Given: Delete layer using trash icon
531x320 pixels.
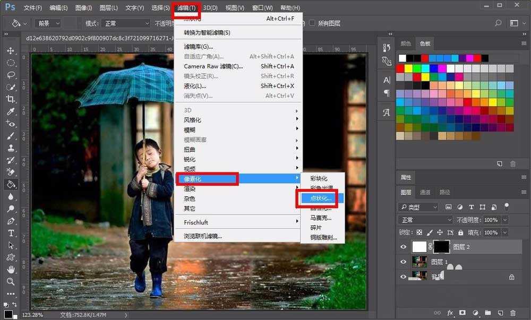Looking at the screenshot, I should point(513,313).
